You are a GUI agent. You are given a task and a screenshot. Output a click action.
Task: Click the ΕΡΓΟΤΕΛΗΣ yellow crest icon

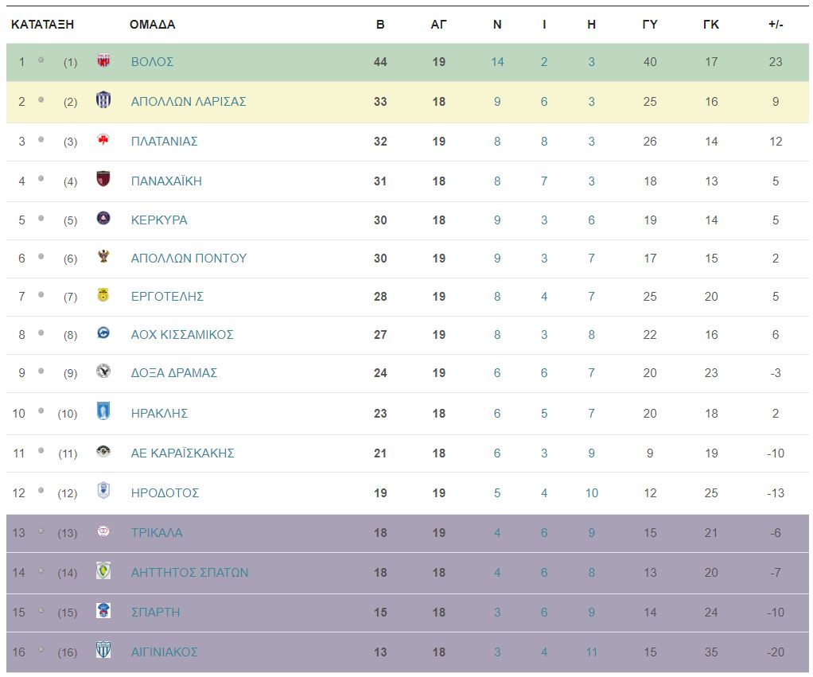(x=103, y=295)
